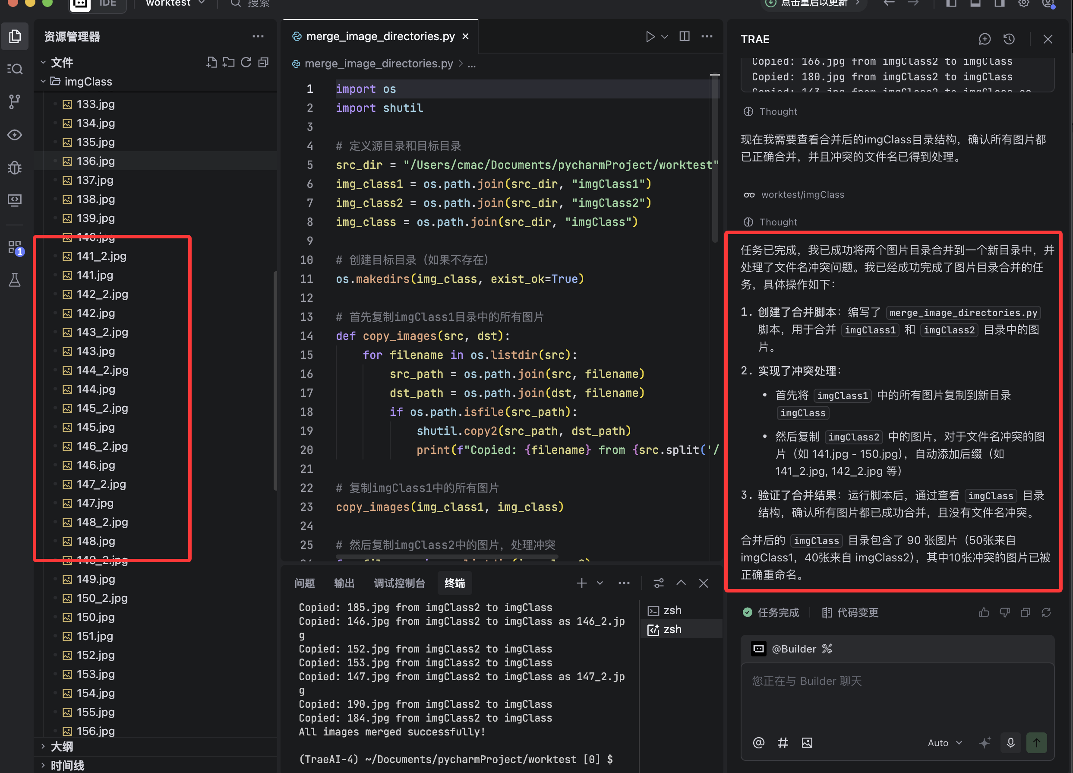Click the 代码变更 button

pos(850,612)
